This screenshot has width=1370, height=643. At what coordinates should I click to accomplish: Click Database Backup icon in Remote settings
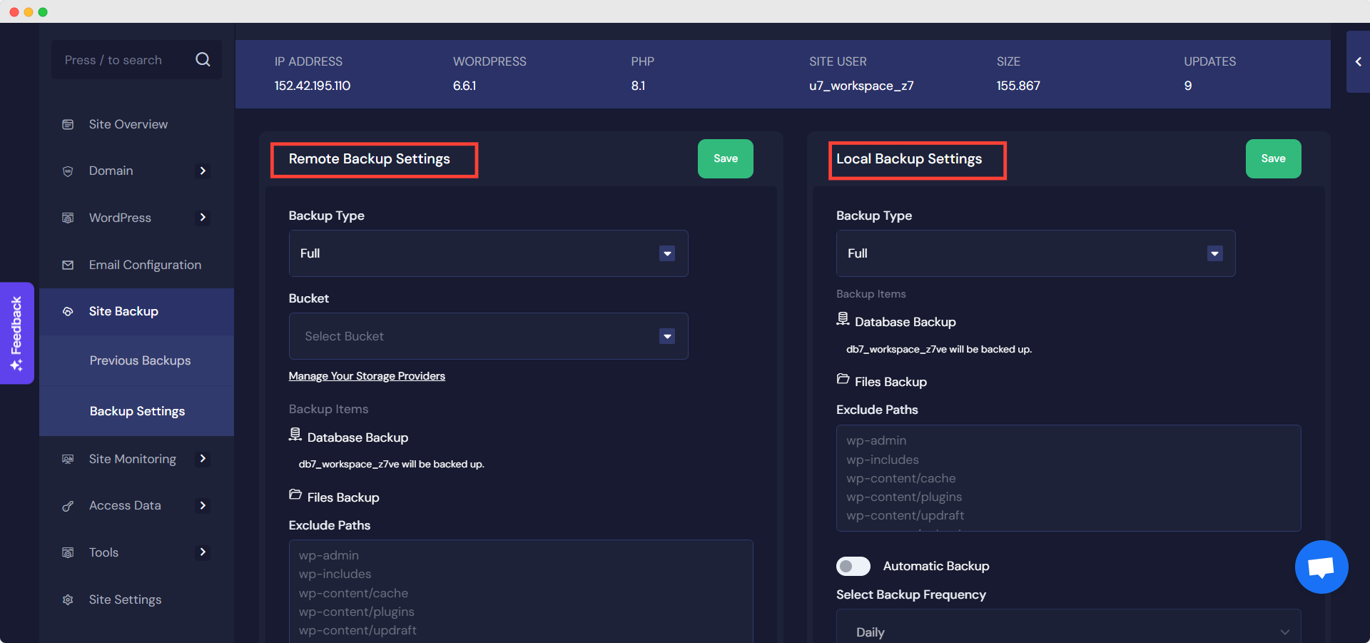tap(295, 435)
